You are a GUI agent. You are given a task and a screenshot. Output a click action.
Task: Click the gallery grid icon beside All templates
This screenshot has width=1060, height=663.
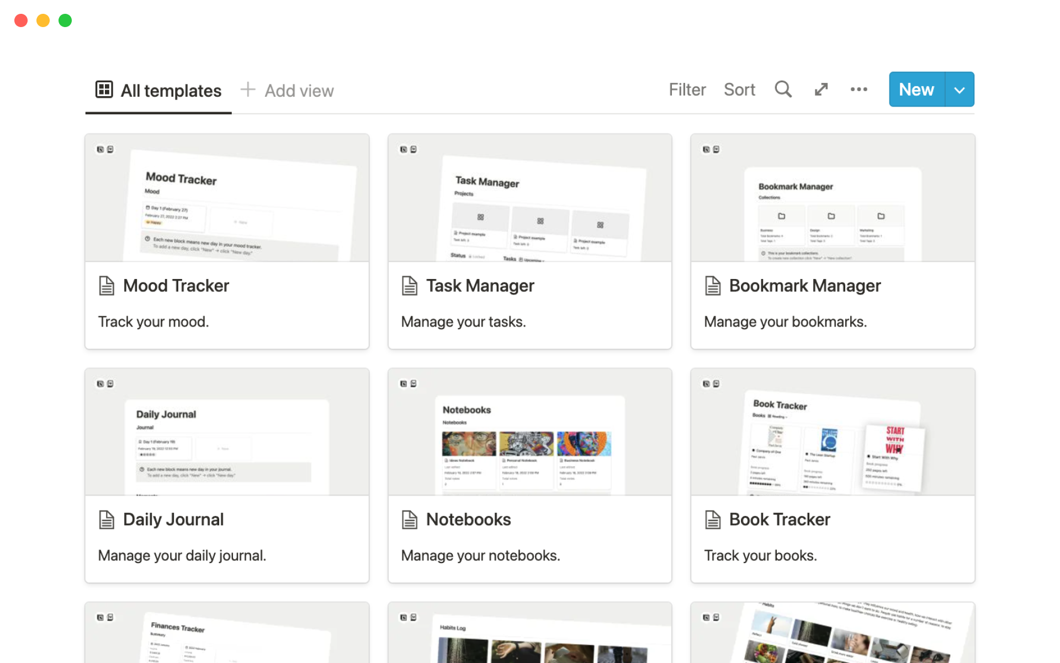(x=104, y=90)
